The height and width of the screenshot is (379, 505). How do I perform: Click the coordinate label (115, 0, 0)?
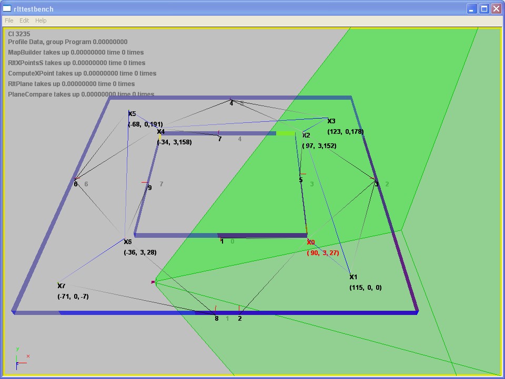click(x=366, y=288)
